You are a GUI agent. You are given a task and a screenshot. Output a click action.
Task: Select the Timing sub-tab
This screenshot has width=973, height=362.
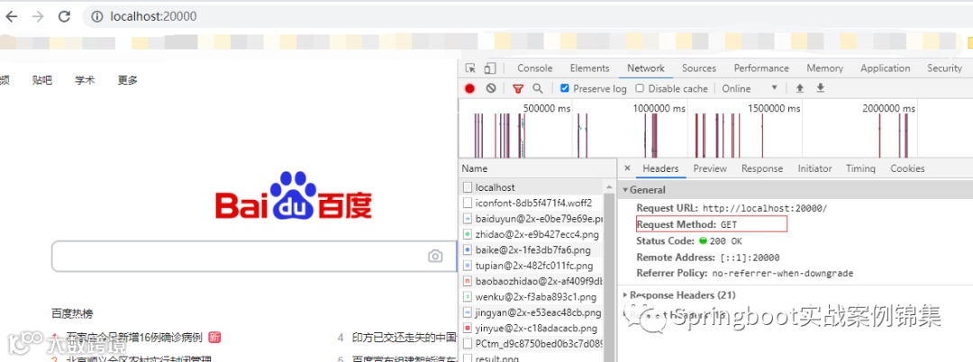[x=860, y=168]
